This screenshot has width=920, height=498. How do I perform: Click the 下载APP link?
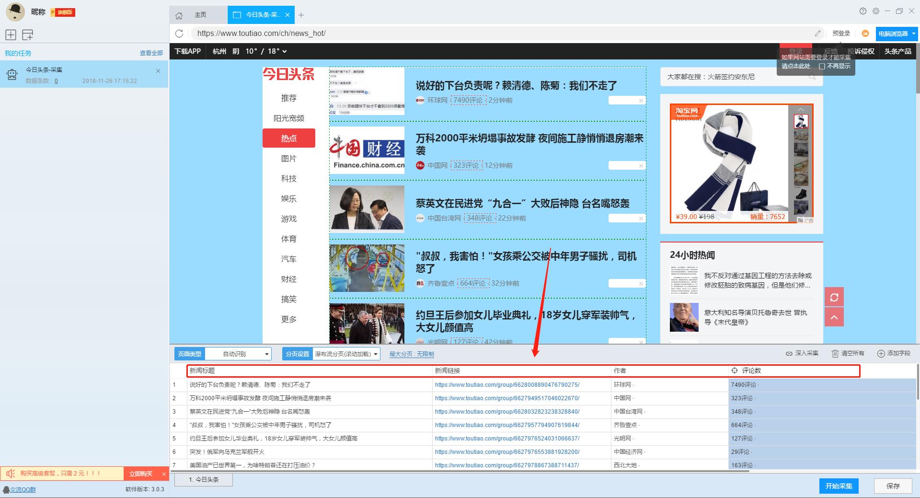pyautogui.click(x=187, y=51)
